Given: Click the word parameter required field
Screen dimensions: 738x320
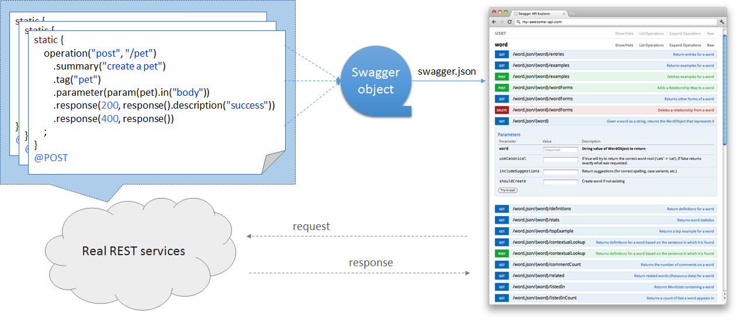Looking at the screenshot, I should [560, 149].
